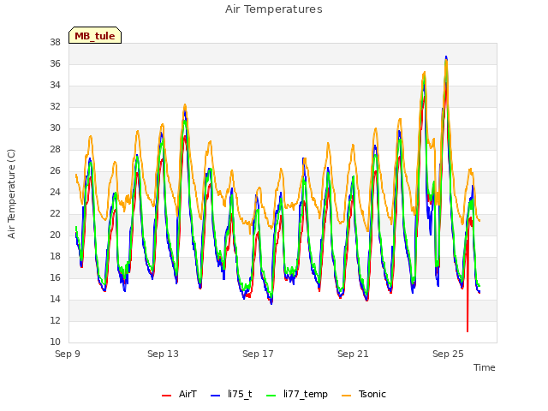Click the 38 y-axis tick label
The height and width of the screenshot is (411, 548).
[x=55, y=42]
